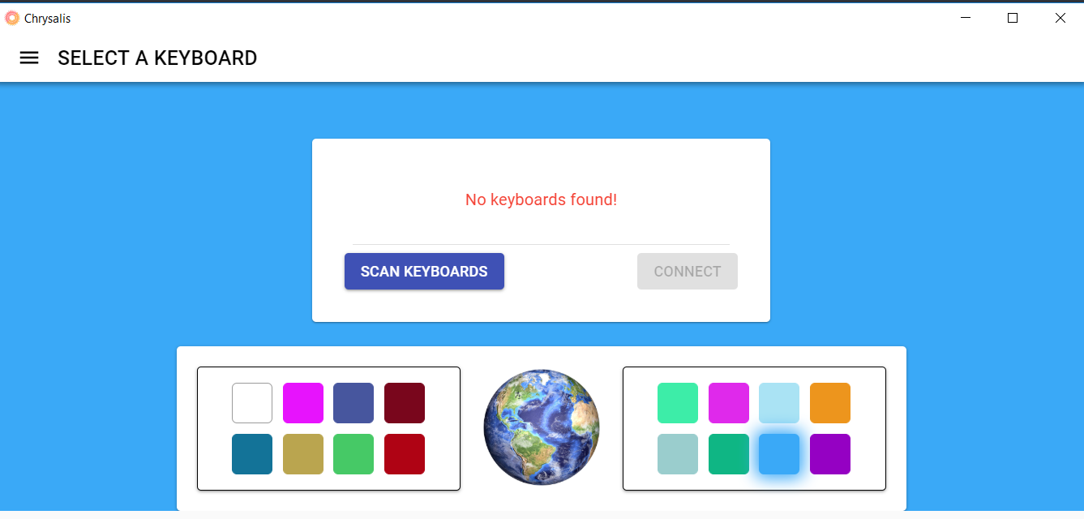Viewport: 1084px width, 519px height.
Task: Select the pale teal swatch in the right palette
Action: tap(678, 454)
